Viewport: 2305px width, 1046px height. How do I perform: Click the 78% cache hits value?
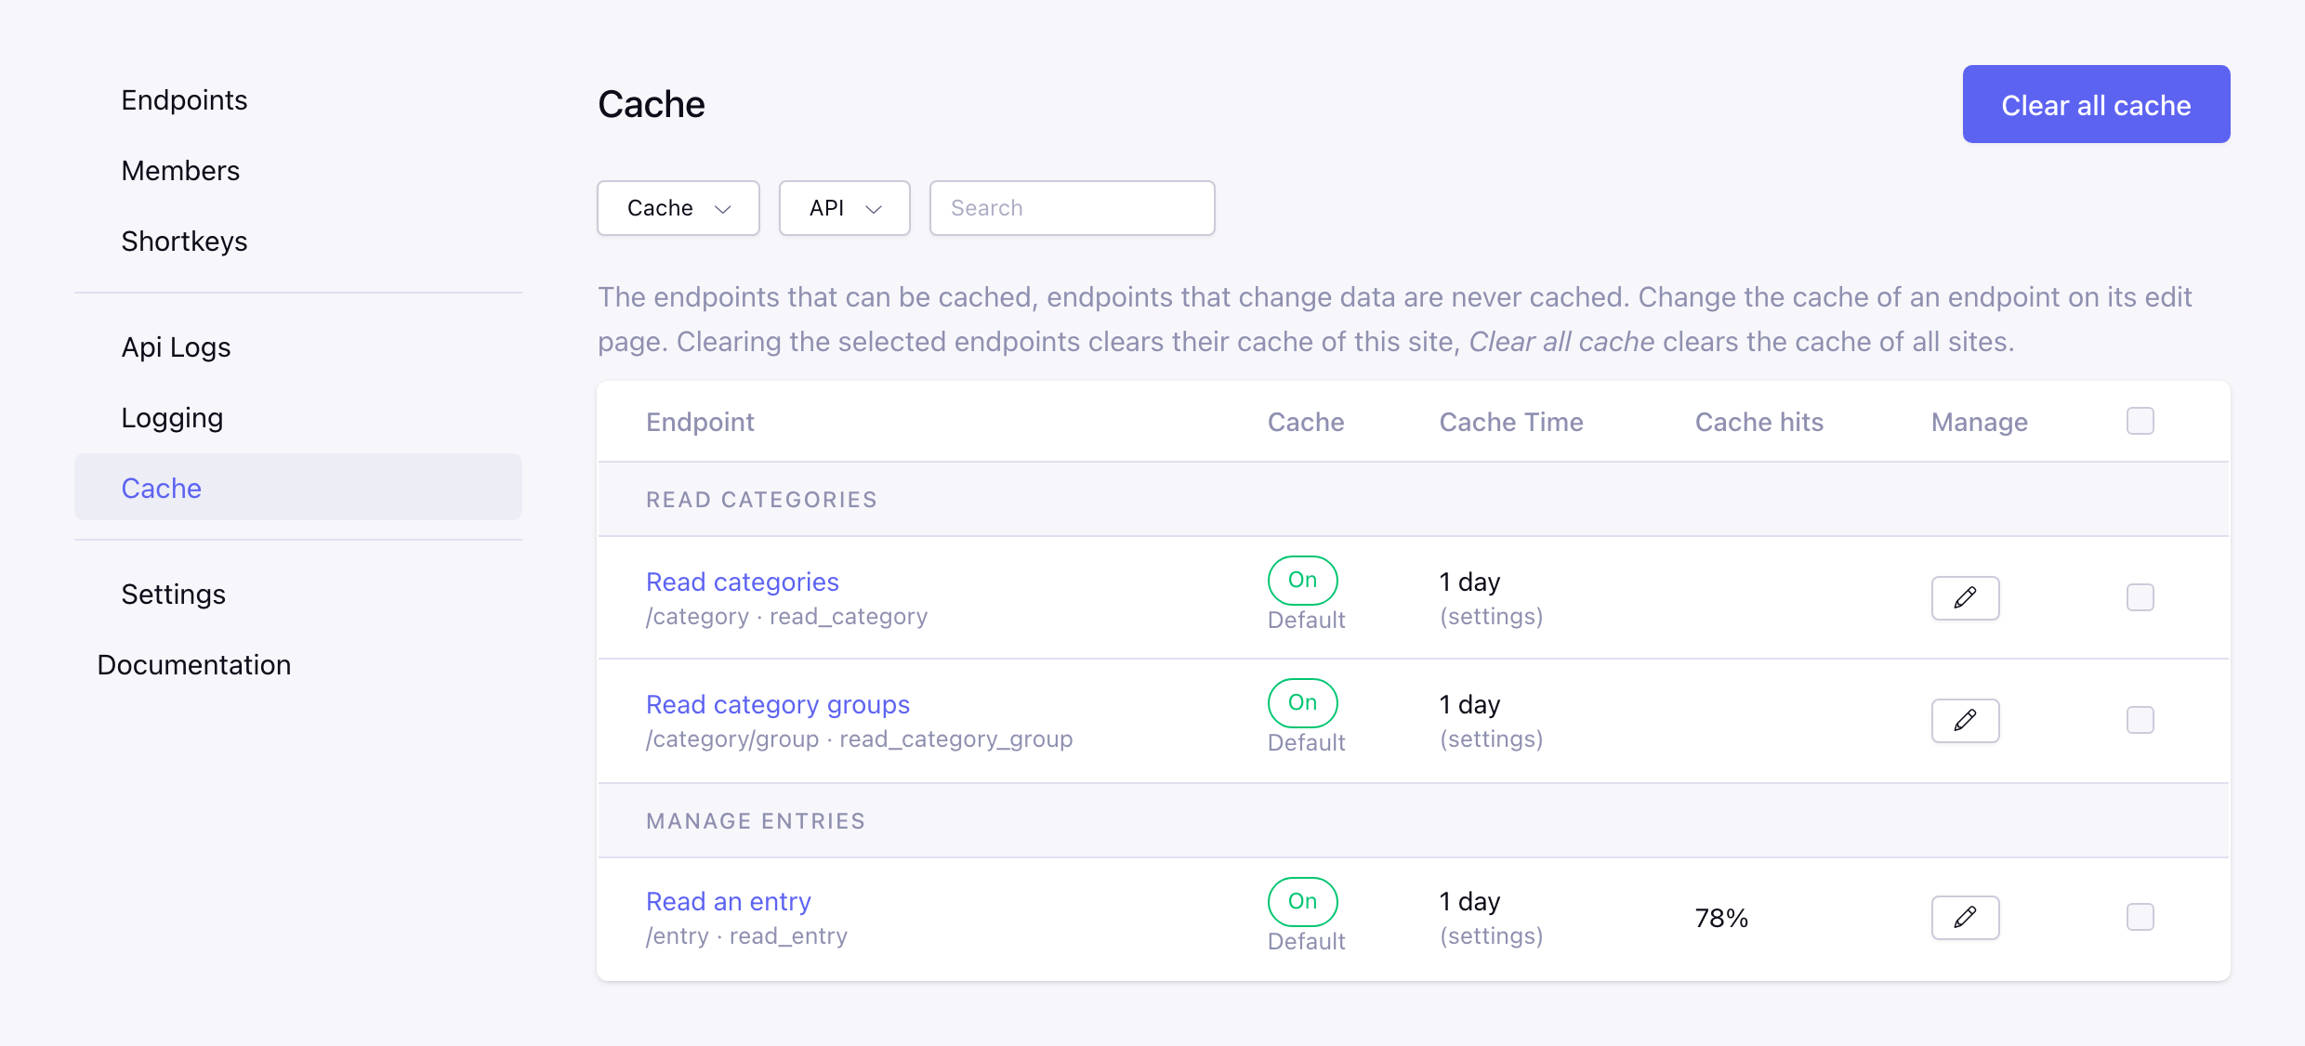click(x=1721, y=918)
